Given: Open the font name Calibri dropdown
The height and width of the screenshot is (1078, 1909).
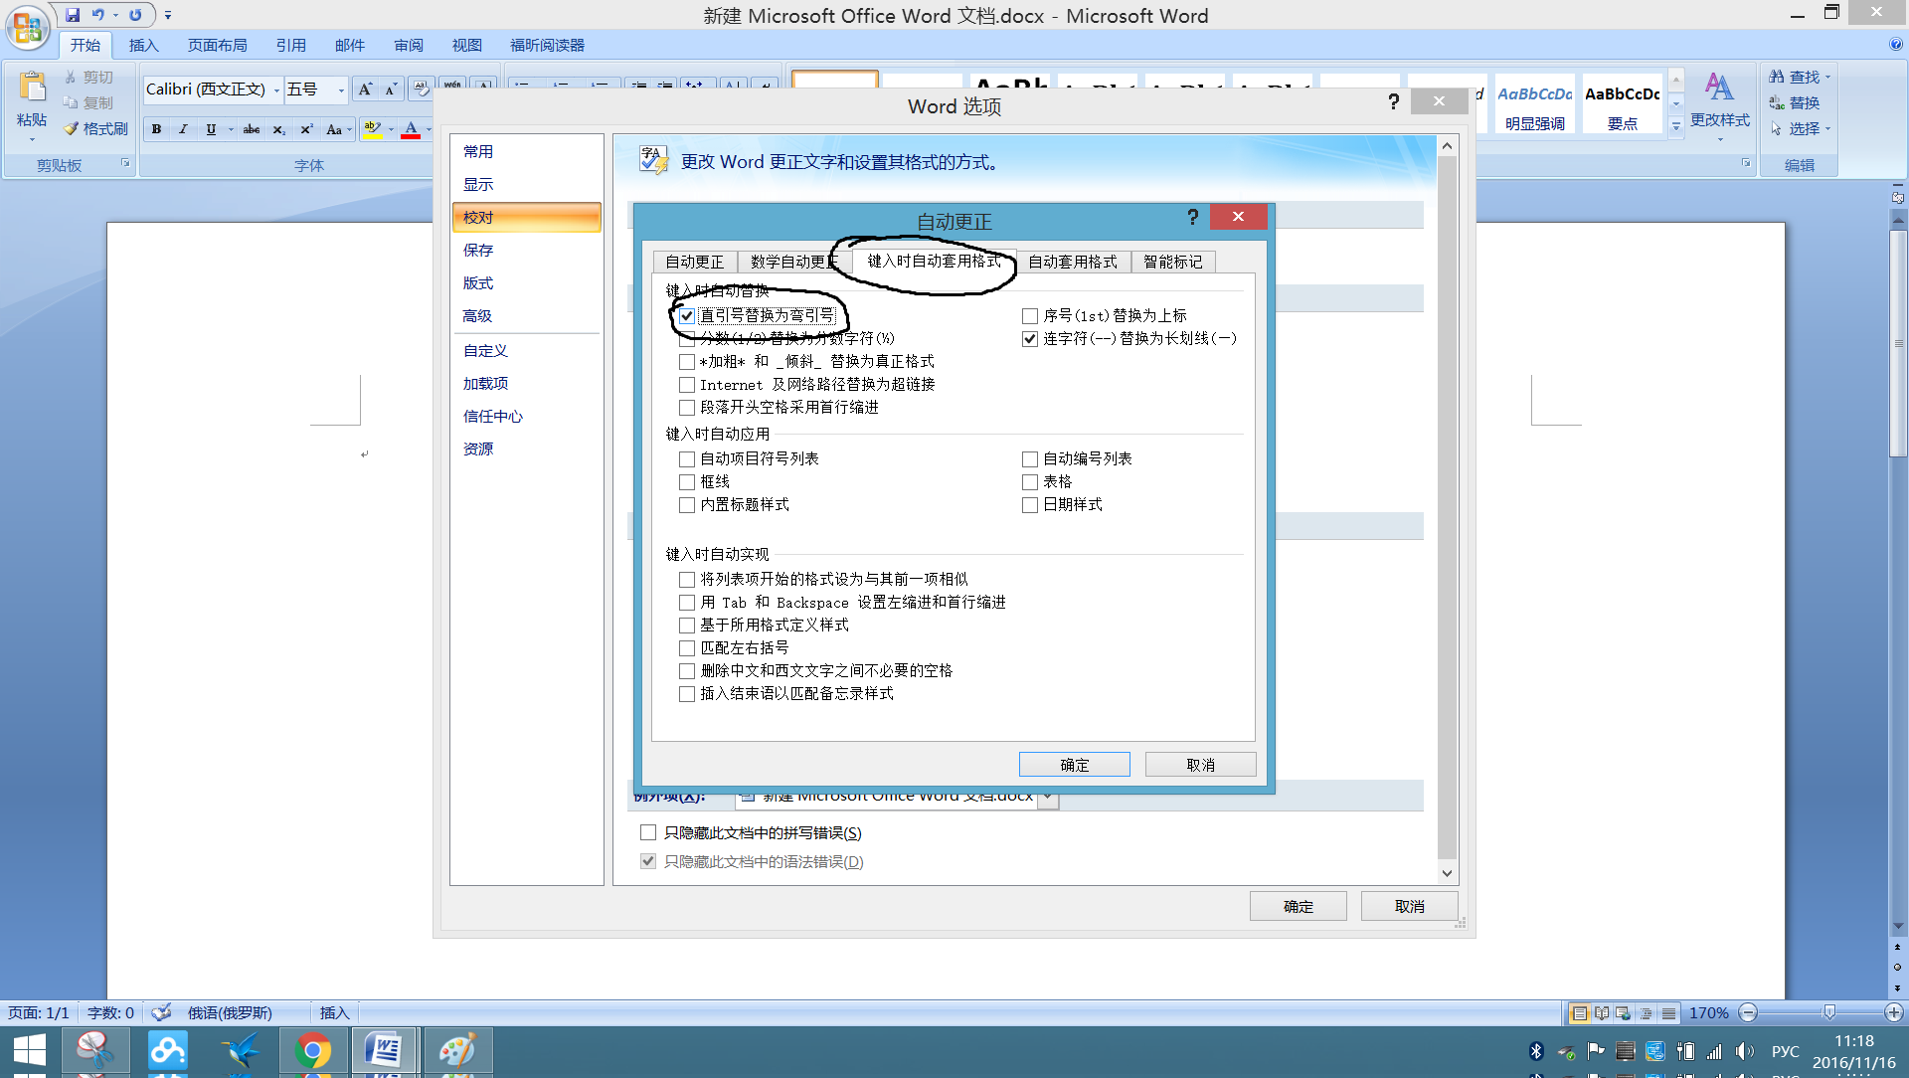Looking at the screenshot, I should (276, 90).
